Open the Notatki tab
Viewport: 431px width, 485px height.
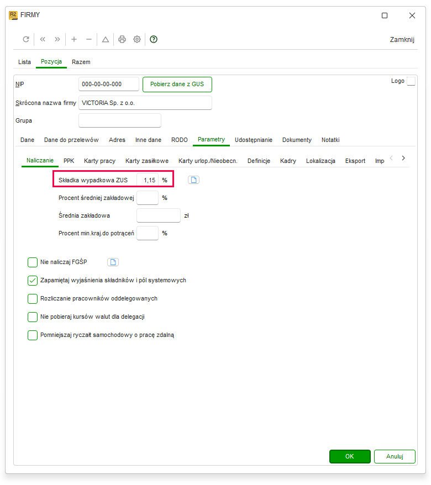coord(330,140)
